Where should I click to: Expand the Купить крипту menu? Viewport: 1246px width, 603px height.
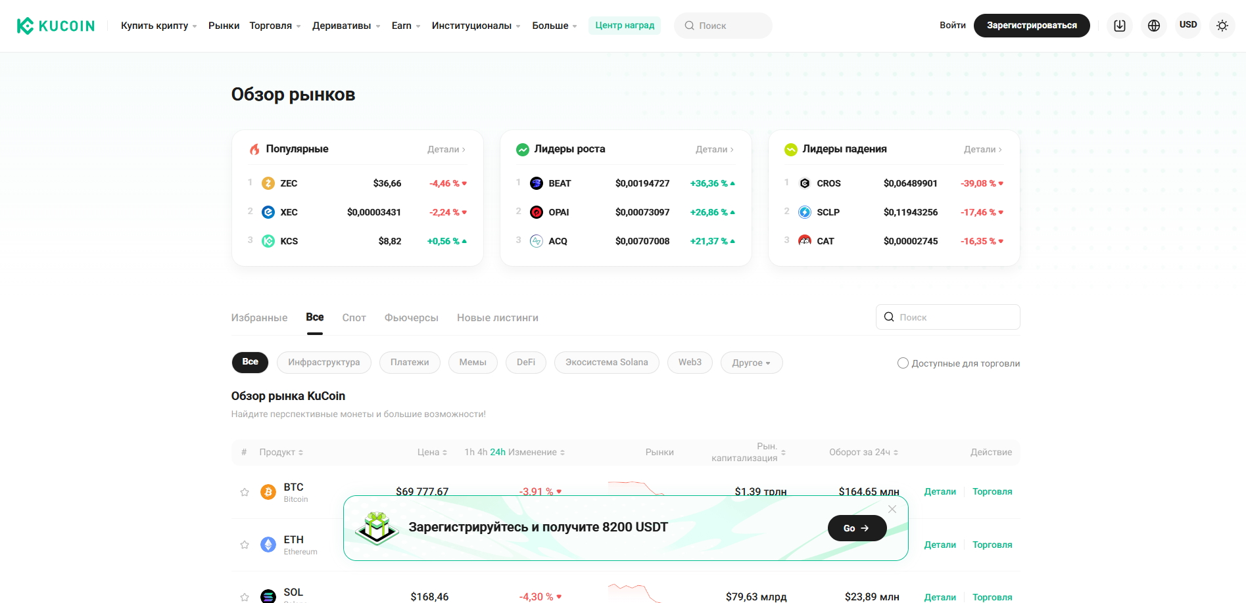click(x=158, y=26)
